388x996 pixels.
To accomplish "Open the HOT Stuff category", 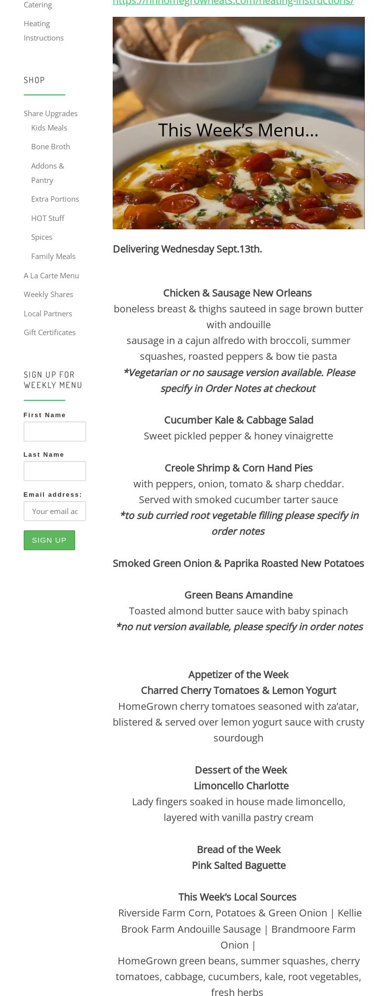I will click(x=47, y=217).
